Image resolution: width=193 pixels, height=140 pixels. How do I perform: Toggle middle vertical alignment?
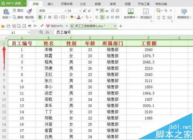tap(102, 10)
